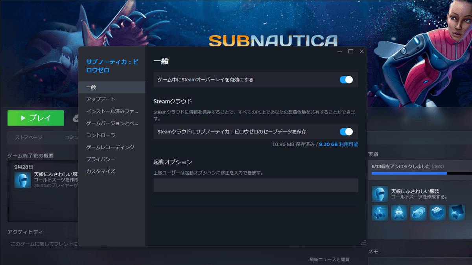Click the 10.96 MB 保存済み text
The height and width of the screenshot is (265, 472).
293,144
